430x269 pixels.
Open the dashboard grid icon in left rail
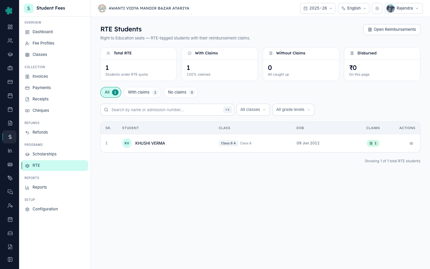[10, 27]
